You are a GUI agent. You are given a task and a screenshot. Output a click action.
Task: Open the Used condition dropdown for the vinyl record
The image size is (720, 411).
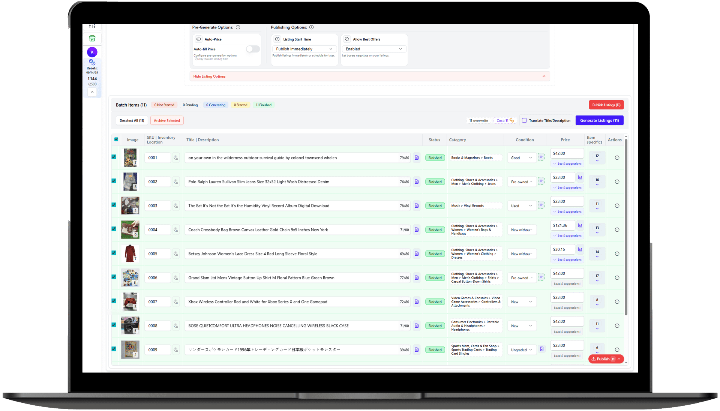(521, 205)
